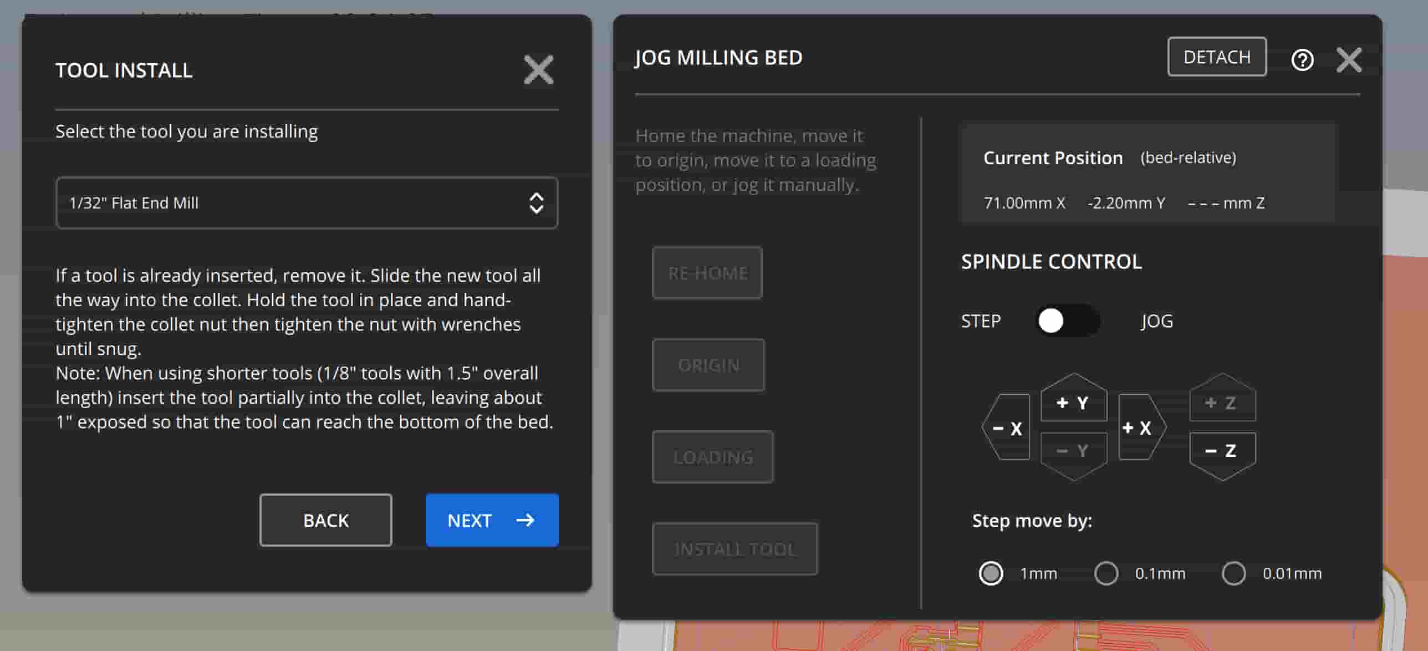
Task: Move bed to LOADING position
Action: [x=712, y=457]
